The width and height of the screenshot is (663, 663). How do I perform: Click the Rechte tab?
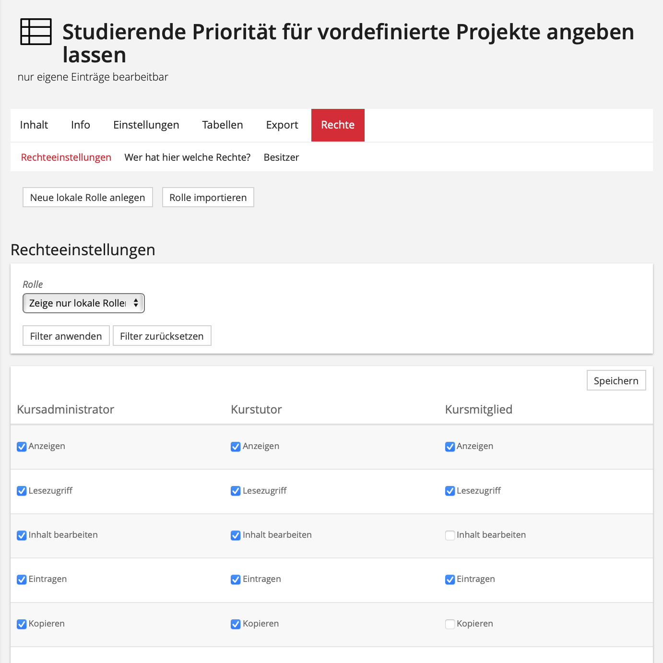point(338,125)
